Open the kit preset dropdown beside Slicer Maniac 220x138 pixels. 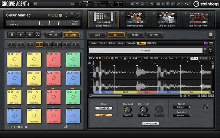tap(49, 15)
